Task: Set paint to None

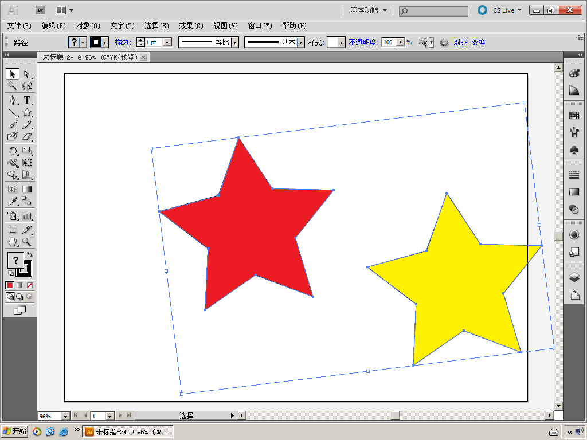Action: click(x=30, y=285)
